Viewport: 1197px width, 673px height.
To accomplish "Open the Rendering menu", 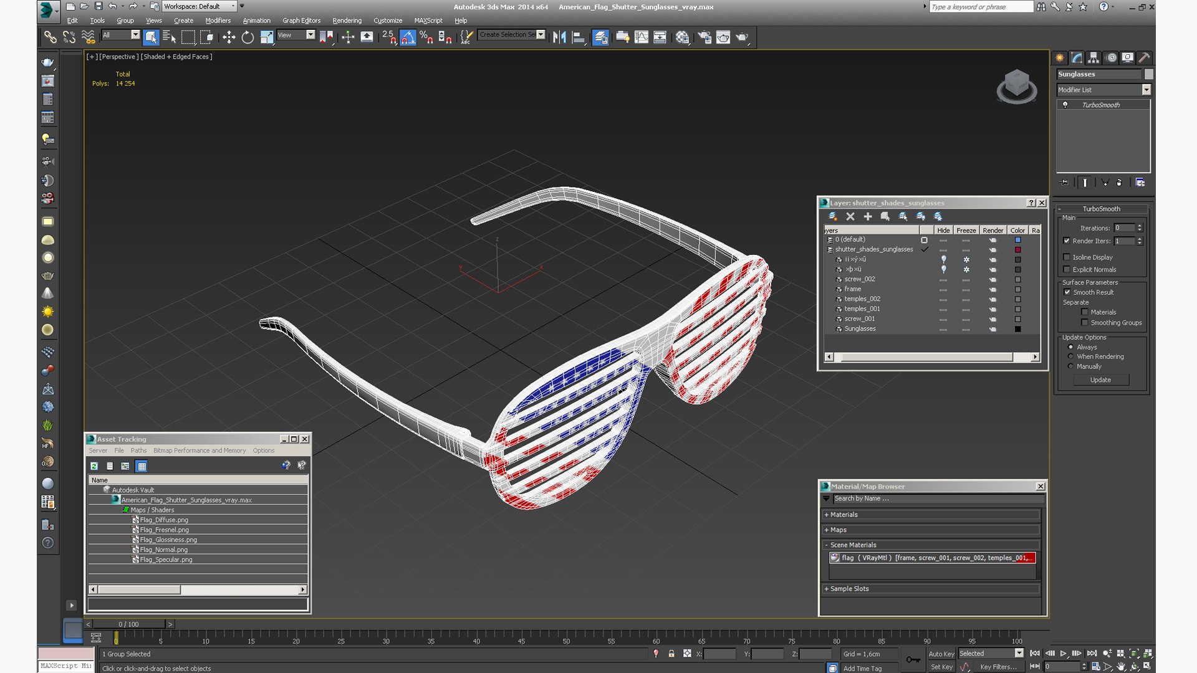I will 347,21.
